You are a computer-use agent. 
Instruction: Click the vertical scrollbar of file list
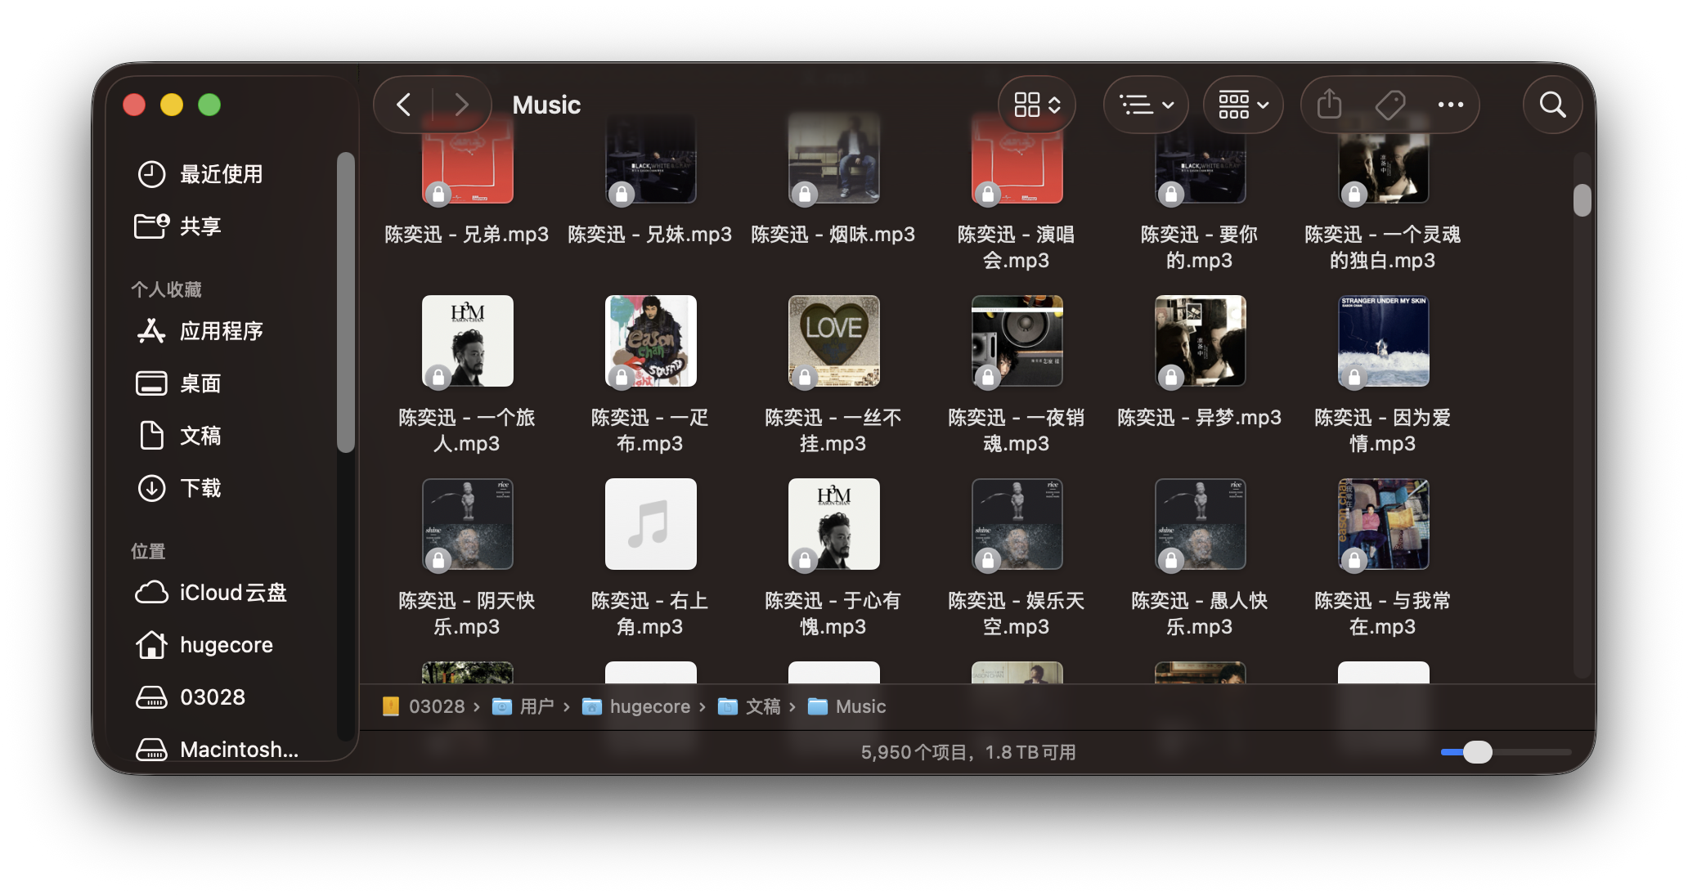1582,200
